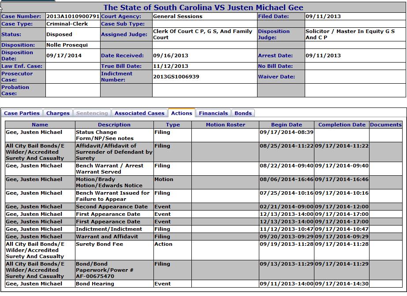Viewport: 407px width, 296px height.
Task: Click the Warrant and Affidavit description
Action: click(x=107, y=237)
